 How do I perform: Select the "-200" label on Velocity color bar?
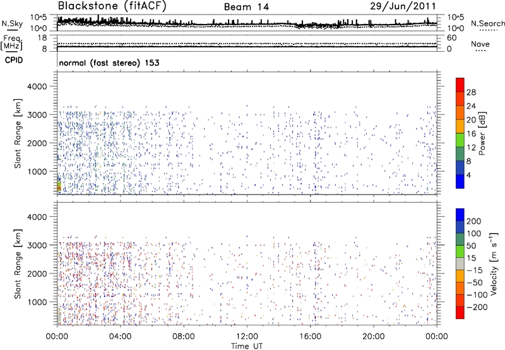coord(477,307)
